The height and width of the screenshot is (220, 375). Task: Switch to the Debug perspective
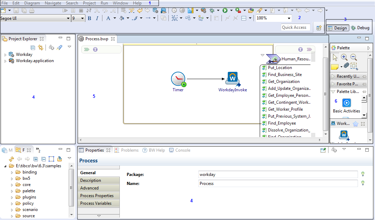click(360, 28)
